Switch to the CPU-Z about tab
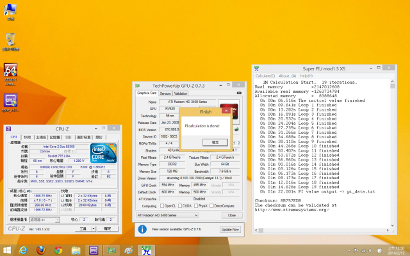Screen dimensions: 410x256 point(99,137)
